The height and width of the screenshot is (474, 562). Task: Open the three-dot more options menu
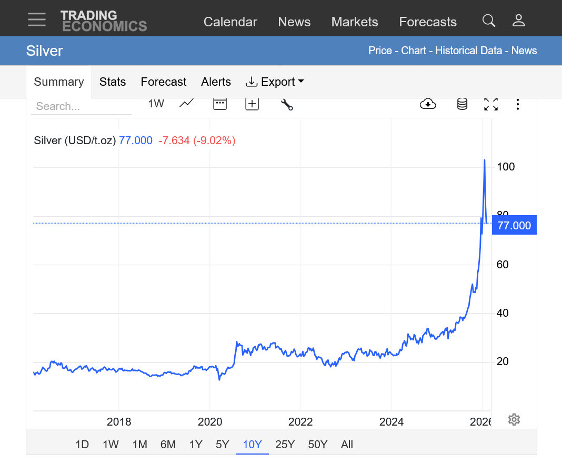[518, 104]
